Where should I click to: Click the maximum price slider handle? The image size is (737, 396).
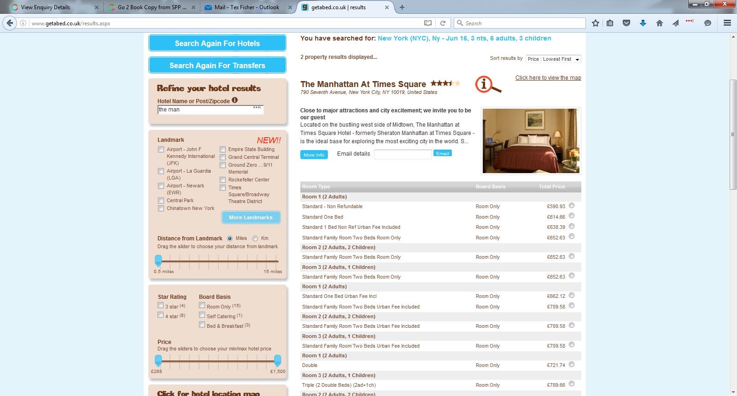pyautogui.click(x=277, y=361)
